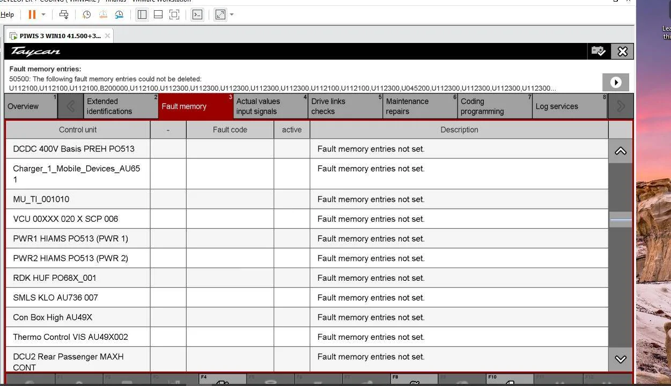Toggle the thumbnail bar layout icon
The height and width of the screenshot is (386, 671).
pyautogui.click(x=158, y=14)
